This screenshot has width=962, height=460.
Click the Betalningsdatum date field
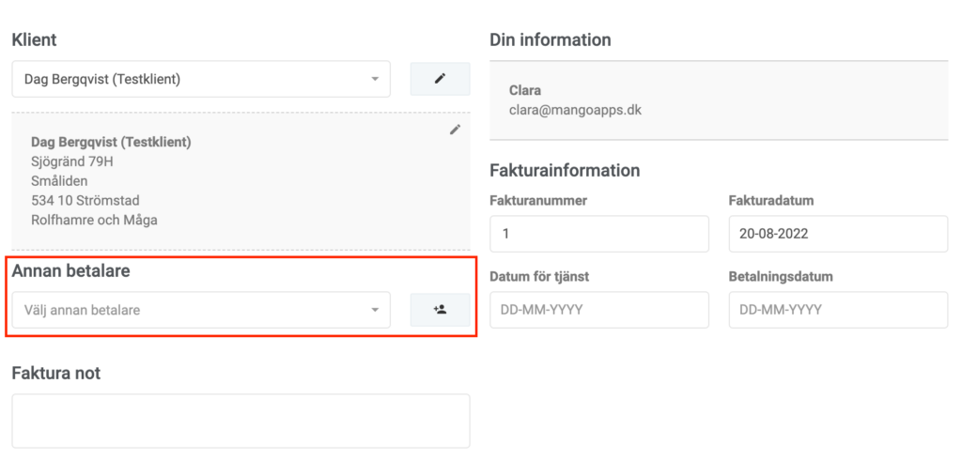pos(838,310)
